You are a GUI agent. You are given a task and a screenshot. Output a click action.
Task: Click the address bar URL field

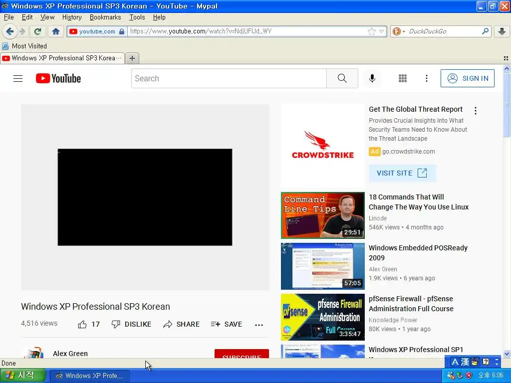(x=246, y=31)
